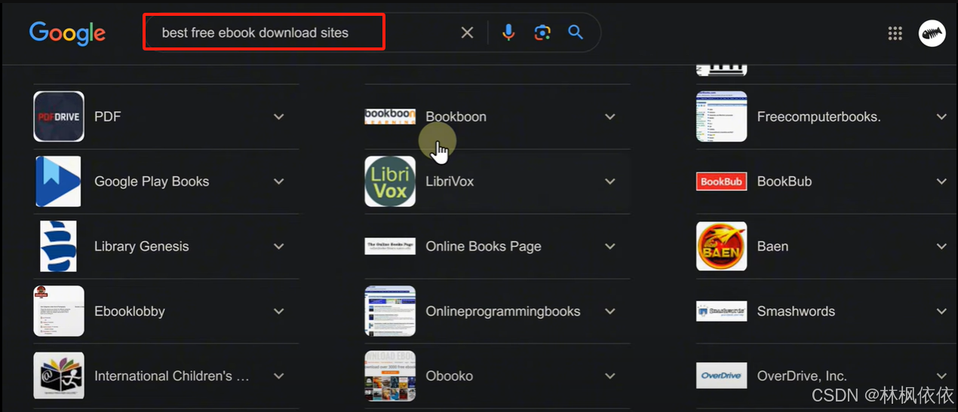Select the BookBub label
Image resolution: width=958 pixels, height=412 pixels.
click(785, 182)
